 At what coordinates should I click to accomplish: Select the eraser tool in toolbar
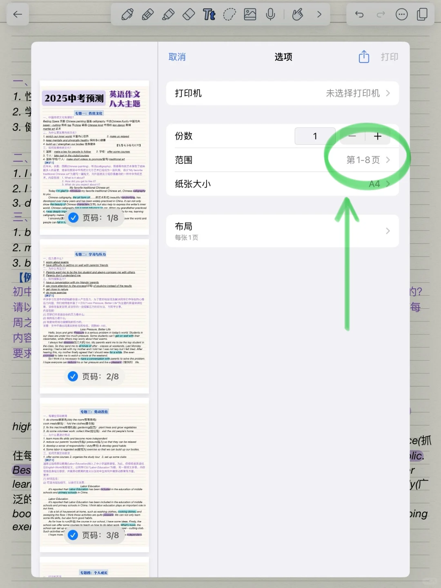189,15
